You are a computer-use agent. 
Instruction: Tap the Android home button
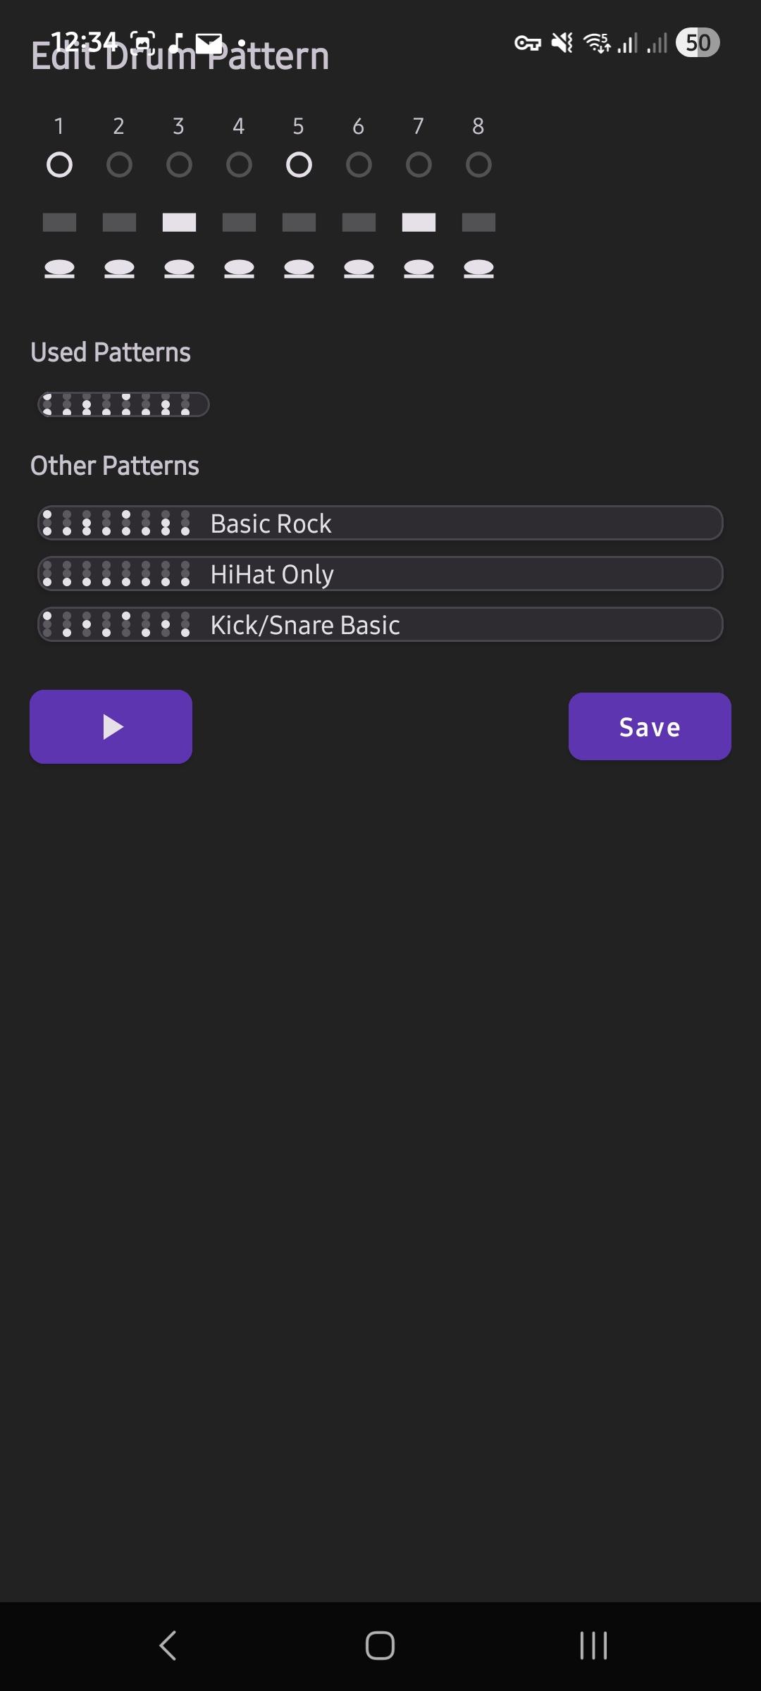point(380,1646)
